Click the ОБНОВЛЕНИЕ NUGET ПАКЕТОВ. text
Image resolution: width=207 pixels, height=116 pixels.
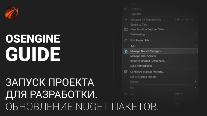[82, 106]
